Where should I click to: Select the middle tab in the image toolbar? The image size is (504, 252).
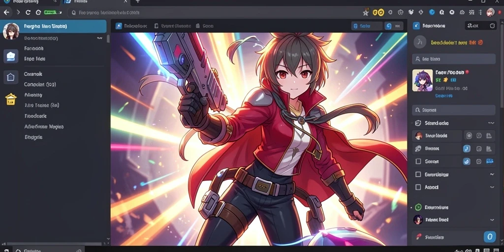point(172,26)
